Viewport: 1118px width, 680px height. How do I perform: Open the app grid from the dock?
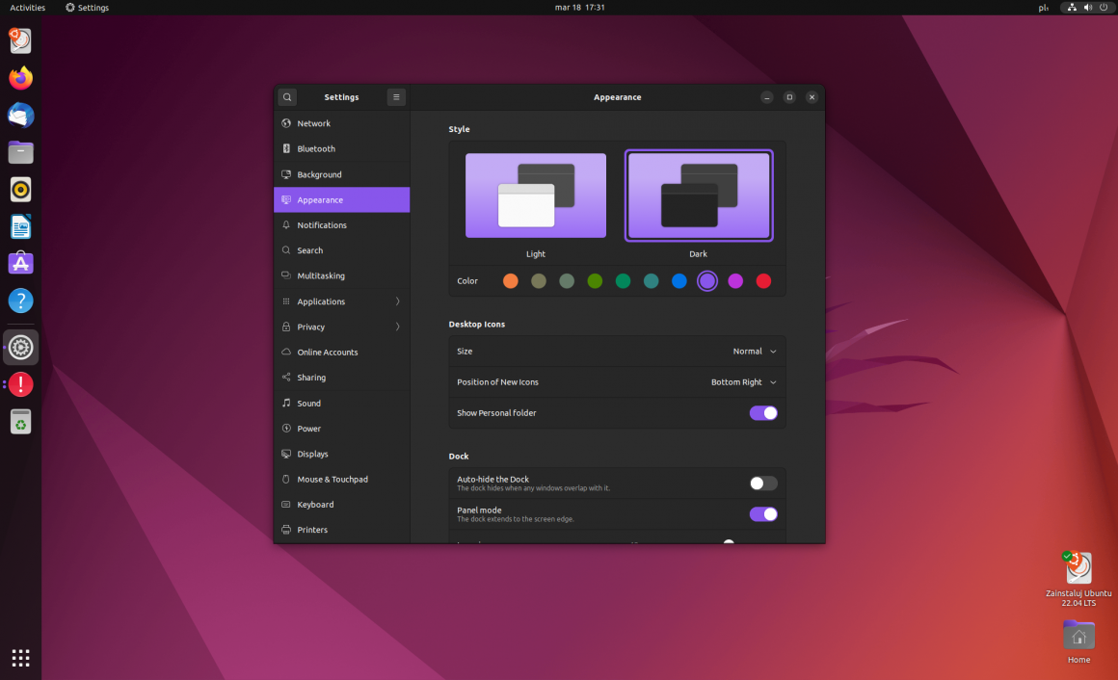point(20,658)
